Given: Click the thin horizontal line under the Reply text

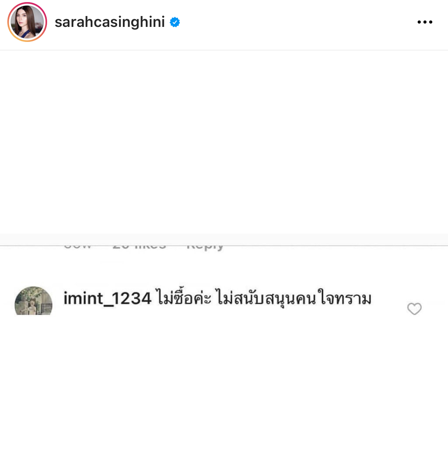Looking at the screenshot, I should pos(224,246).
